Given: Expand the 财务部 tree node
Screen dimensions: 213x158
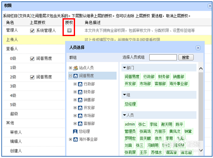Looking at the screenshot, I should click(75, 92).
